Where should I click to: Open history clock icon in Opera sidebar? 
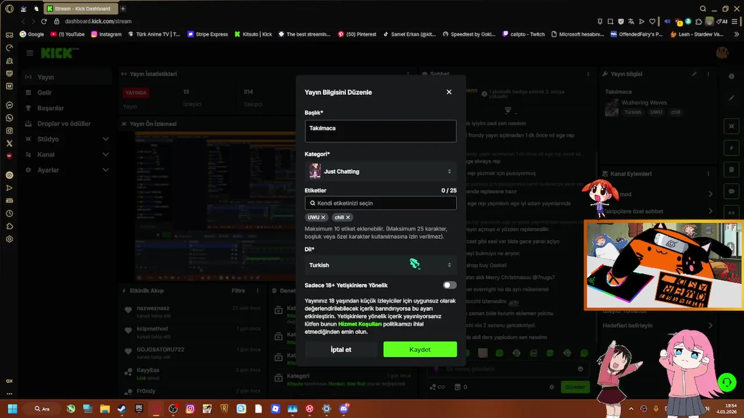pos(9,214)
